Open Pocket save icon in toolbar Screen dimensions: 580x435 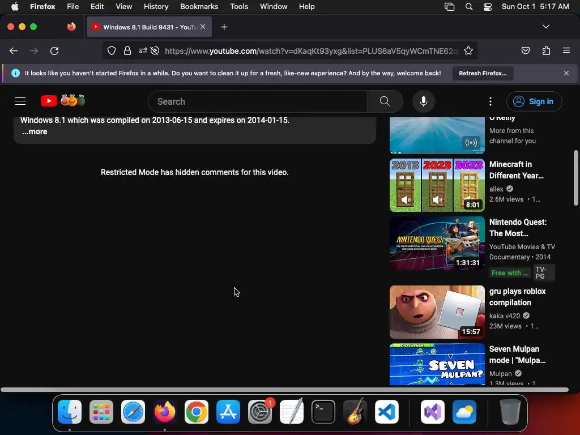[526, 50]
